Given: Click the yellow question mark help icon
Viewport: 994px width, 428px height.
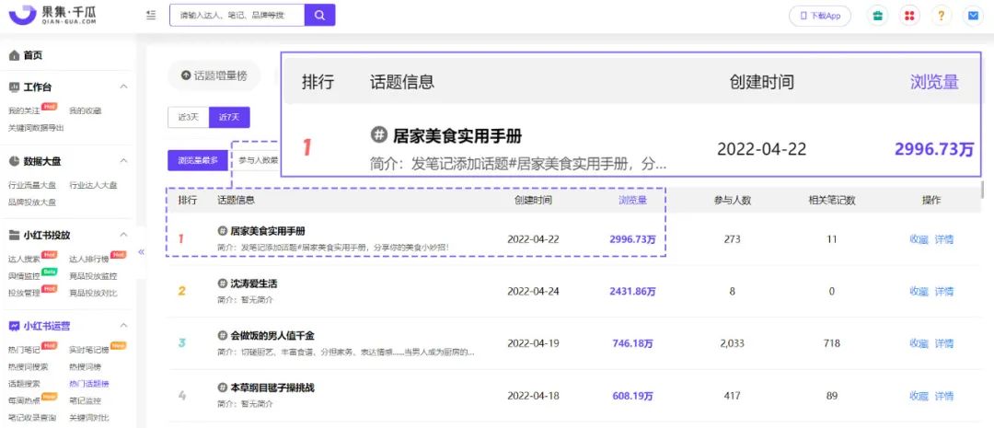Looking at the screenshot, I should pyautogui.click(x=941, y=17).
